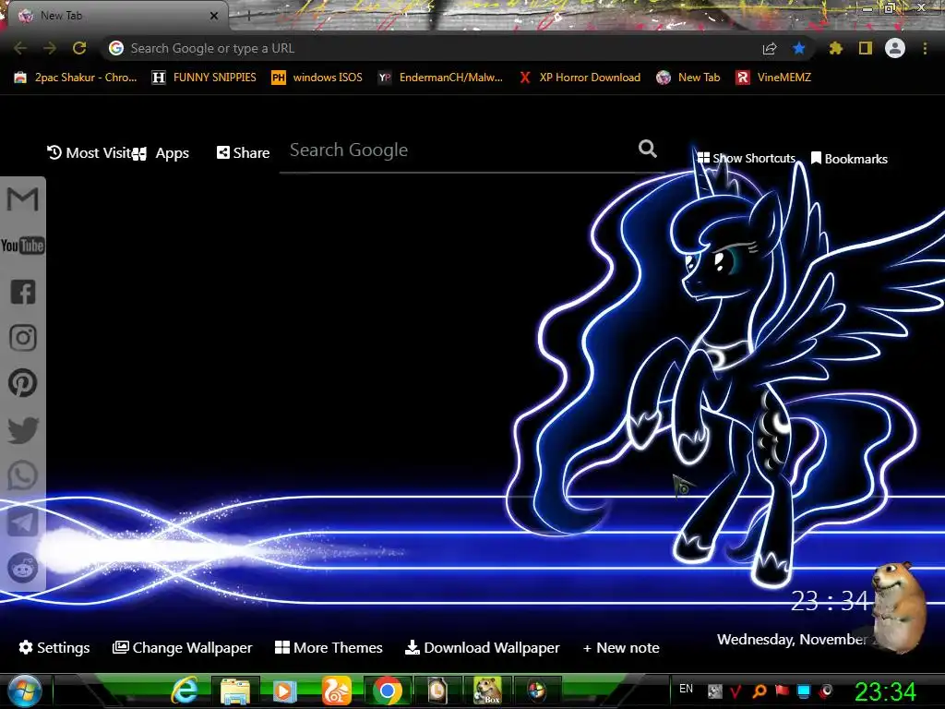The height and width of the screenshot is (709, 945).
Task: Click the EN language indicator
Action: (x=686, y=689)
